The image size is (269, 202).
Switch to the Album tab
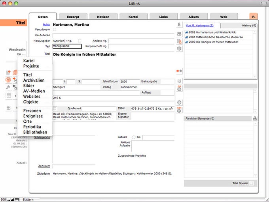click(193, 17)
